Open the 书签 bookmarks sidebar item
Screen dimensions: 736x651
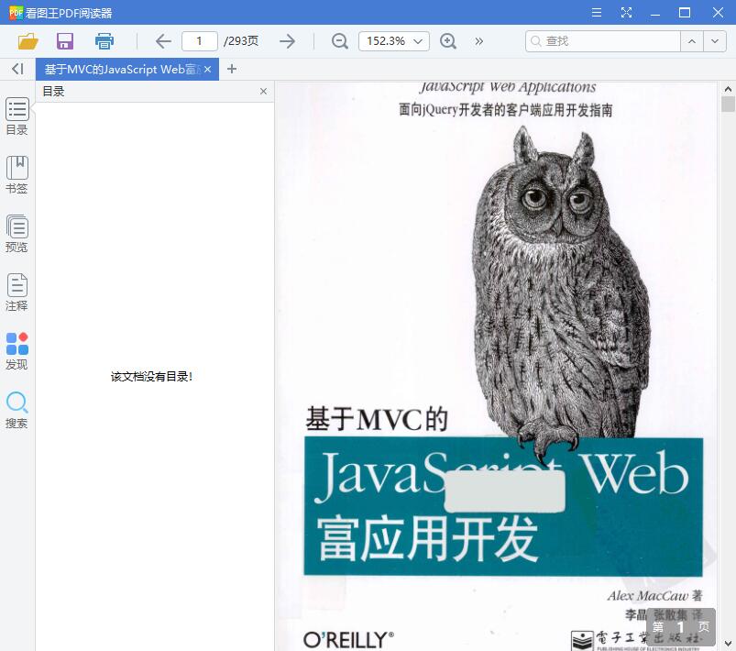[16, 175]
